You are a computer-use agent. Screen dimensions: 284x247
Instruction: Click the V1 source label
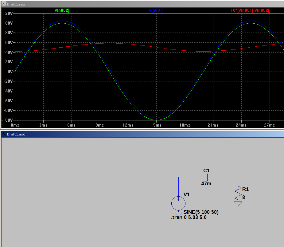tap(187, 195)
